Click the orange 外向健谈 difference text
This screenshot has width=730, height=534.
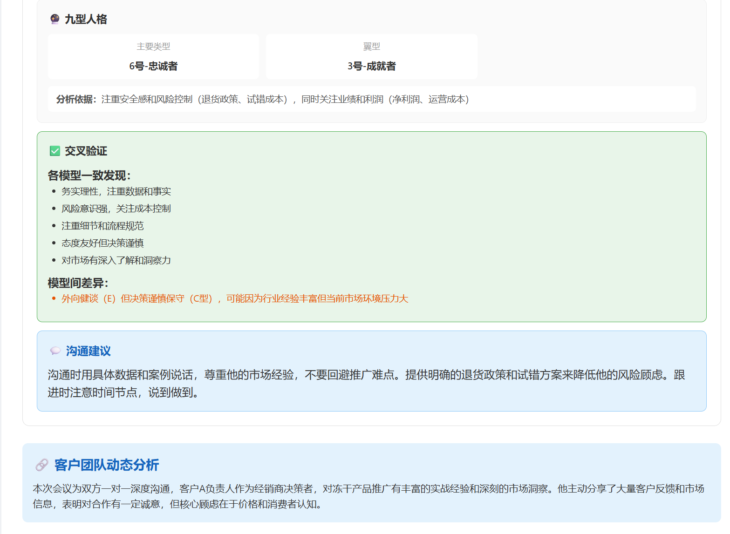pyautogui.click(x=235, y=298)
